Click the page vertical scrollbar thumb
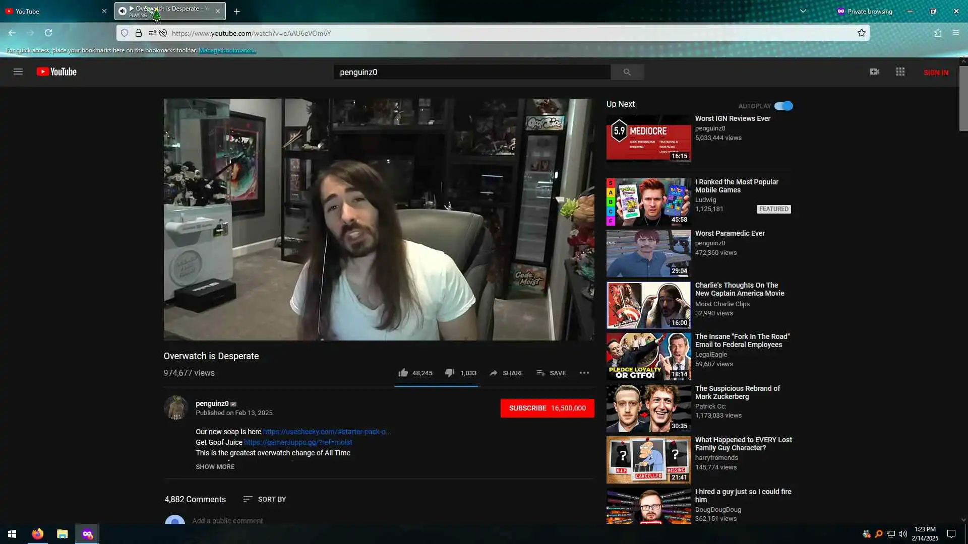Viewport: 968px width, 544px height. (x=963, y=98)
